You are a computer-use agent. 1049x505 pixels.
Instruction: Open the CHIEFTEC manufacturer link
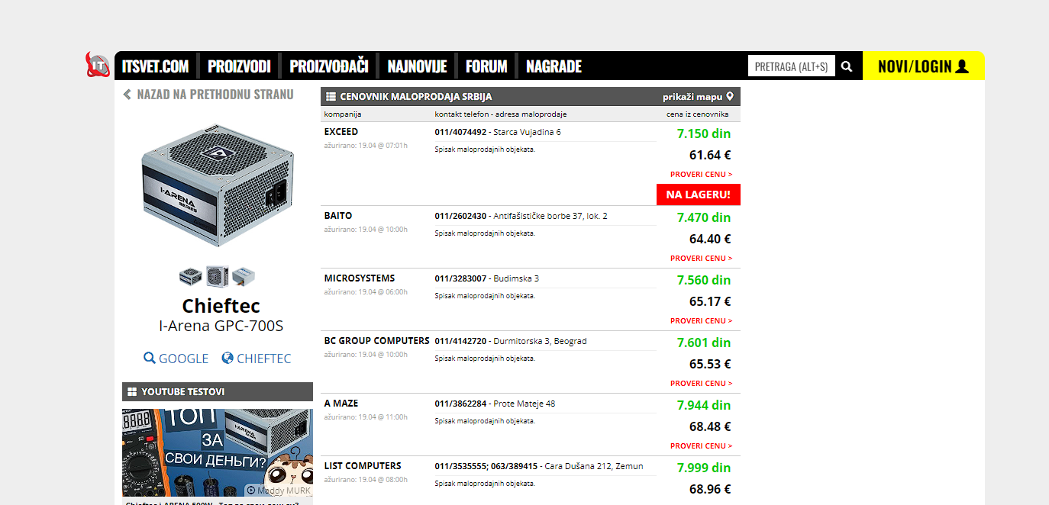257,359
